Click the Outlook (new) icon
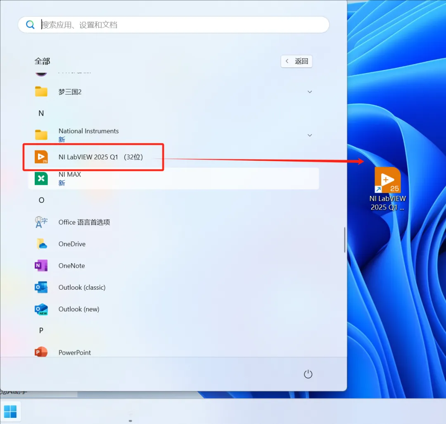Screen dimensions: 446x424 tap(41, 309)
